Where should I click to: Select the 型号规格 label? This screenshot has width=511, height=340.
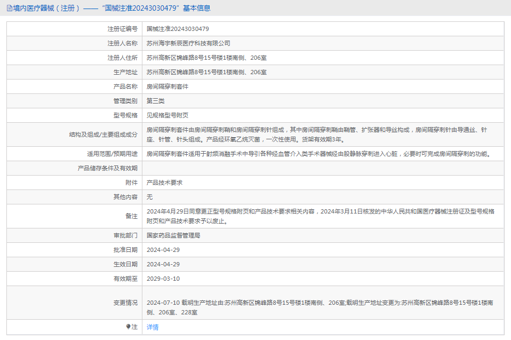coord(125,115)
